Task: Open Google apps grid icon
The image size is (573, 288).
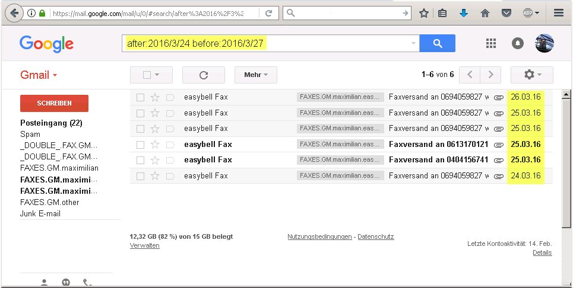Action: [491, 43]
